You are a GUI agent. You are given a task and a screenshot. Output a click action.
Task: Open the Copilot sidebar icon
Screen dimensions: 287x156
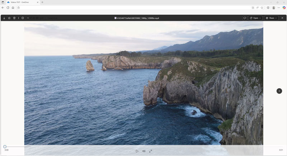(x=284, y=8)
